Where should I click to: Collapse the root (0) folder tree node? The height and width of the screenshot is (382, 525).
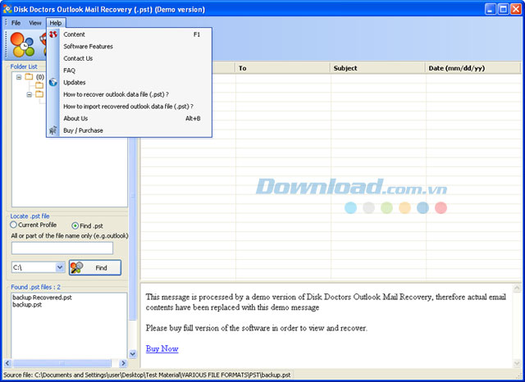(x=18, y=77)
